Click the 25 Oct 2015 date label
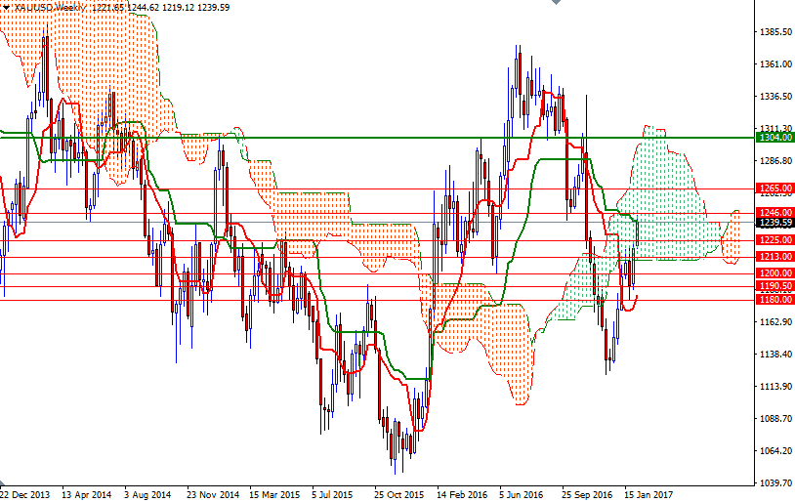 [x=399, y=494]
